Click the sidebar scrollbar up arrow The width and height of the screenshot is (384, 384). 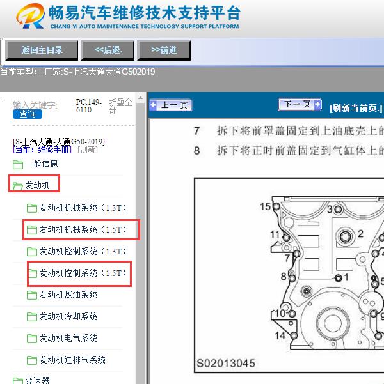click(x=141, y=98)
